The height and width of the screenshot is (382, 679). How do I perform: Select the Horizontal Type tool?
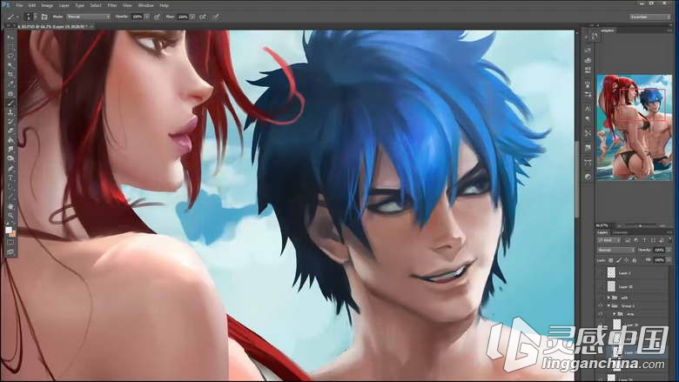coord(10,178)
